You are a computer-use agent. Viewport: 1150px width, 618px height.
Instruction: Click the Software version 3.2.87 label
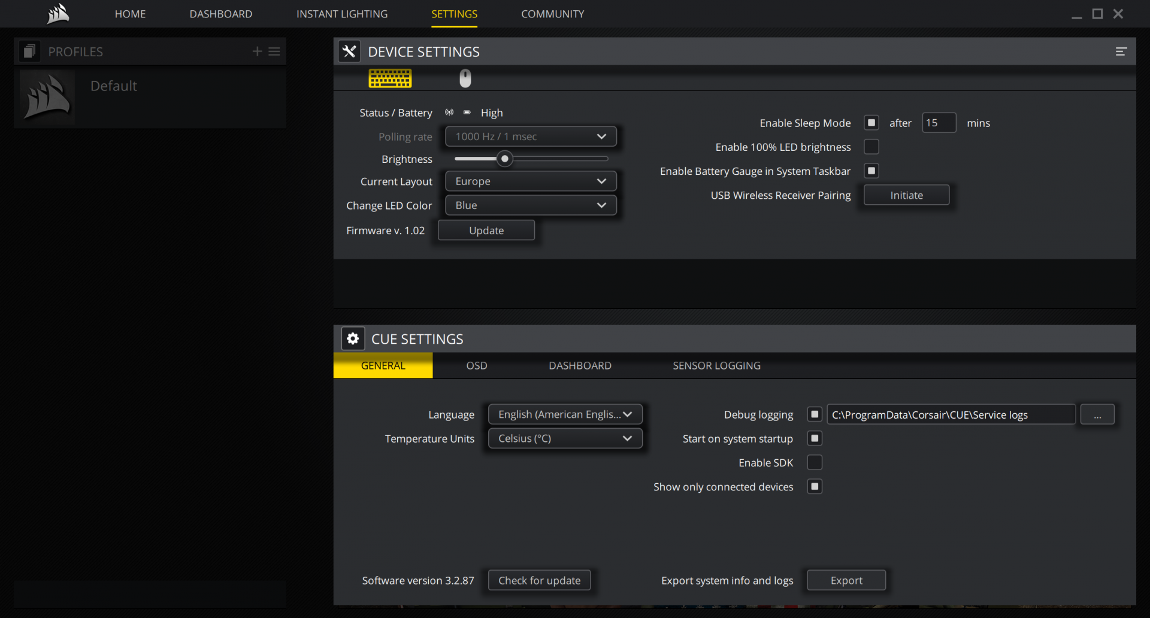pos(418,580)
